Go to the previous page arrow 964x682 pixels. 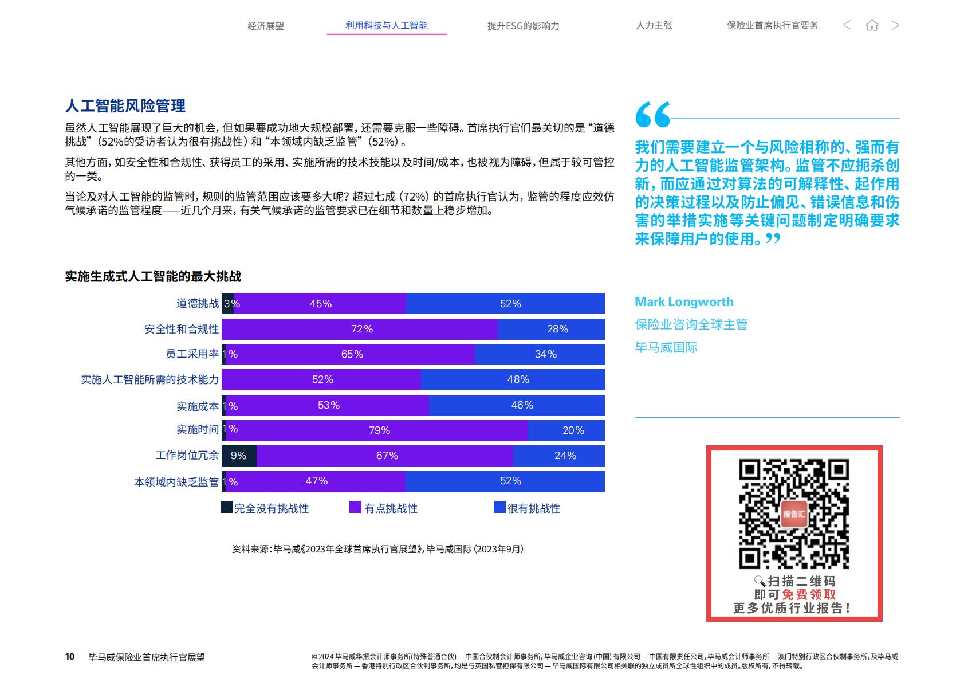(x=847, y=25)
